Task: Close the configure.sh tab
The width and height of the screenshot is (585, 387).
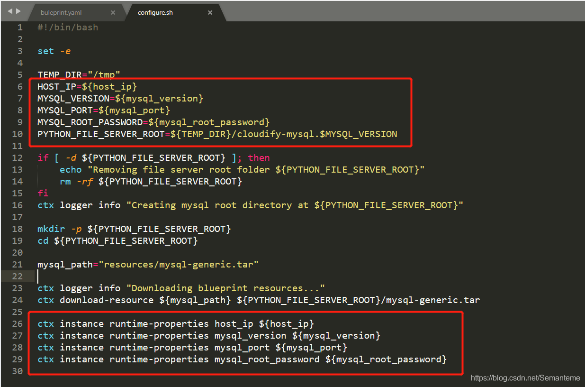Action: tap(210, 12)
